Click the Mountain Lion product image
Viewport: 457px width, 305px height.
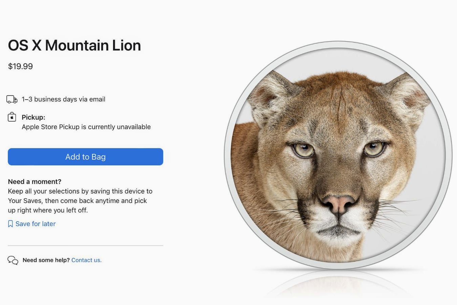[338, 155]
